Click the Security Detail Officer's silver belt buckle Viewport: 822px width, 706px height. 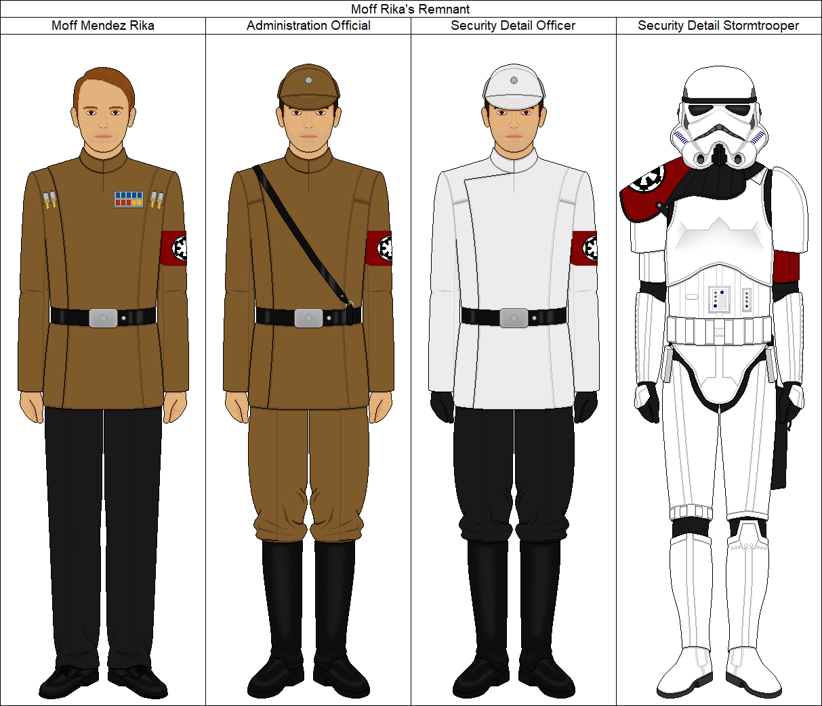pos(514,318)
